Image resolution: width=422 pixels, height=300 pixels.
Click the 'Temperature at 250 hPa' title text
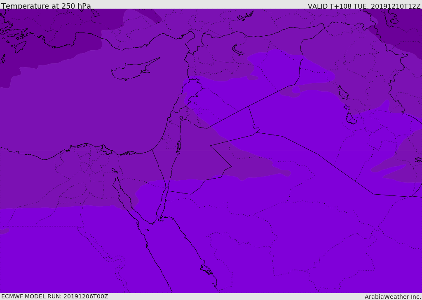pos(46,6)
